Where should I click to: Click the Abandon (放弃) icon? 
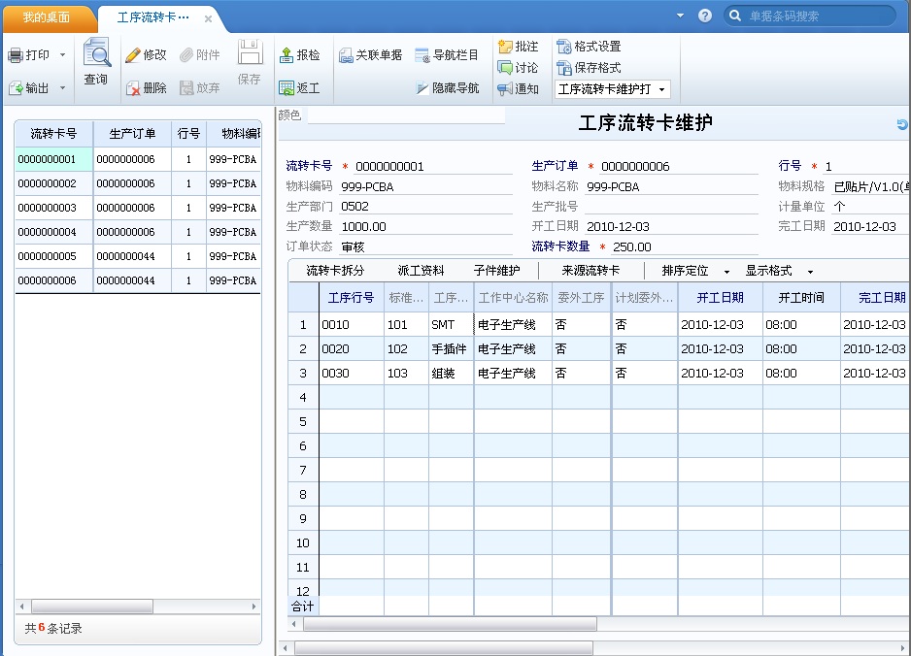click(186, 88)
